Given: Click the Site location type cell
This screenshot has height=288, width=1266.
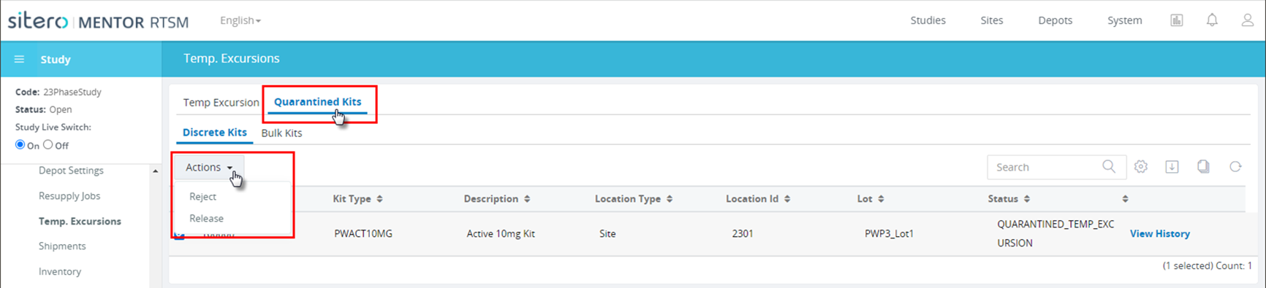Looking at the screenshot, I should click(607, 234).
